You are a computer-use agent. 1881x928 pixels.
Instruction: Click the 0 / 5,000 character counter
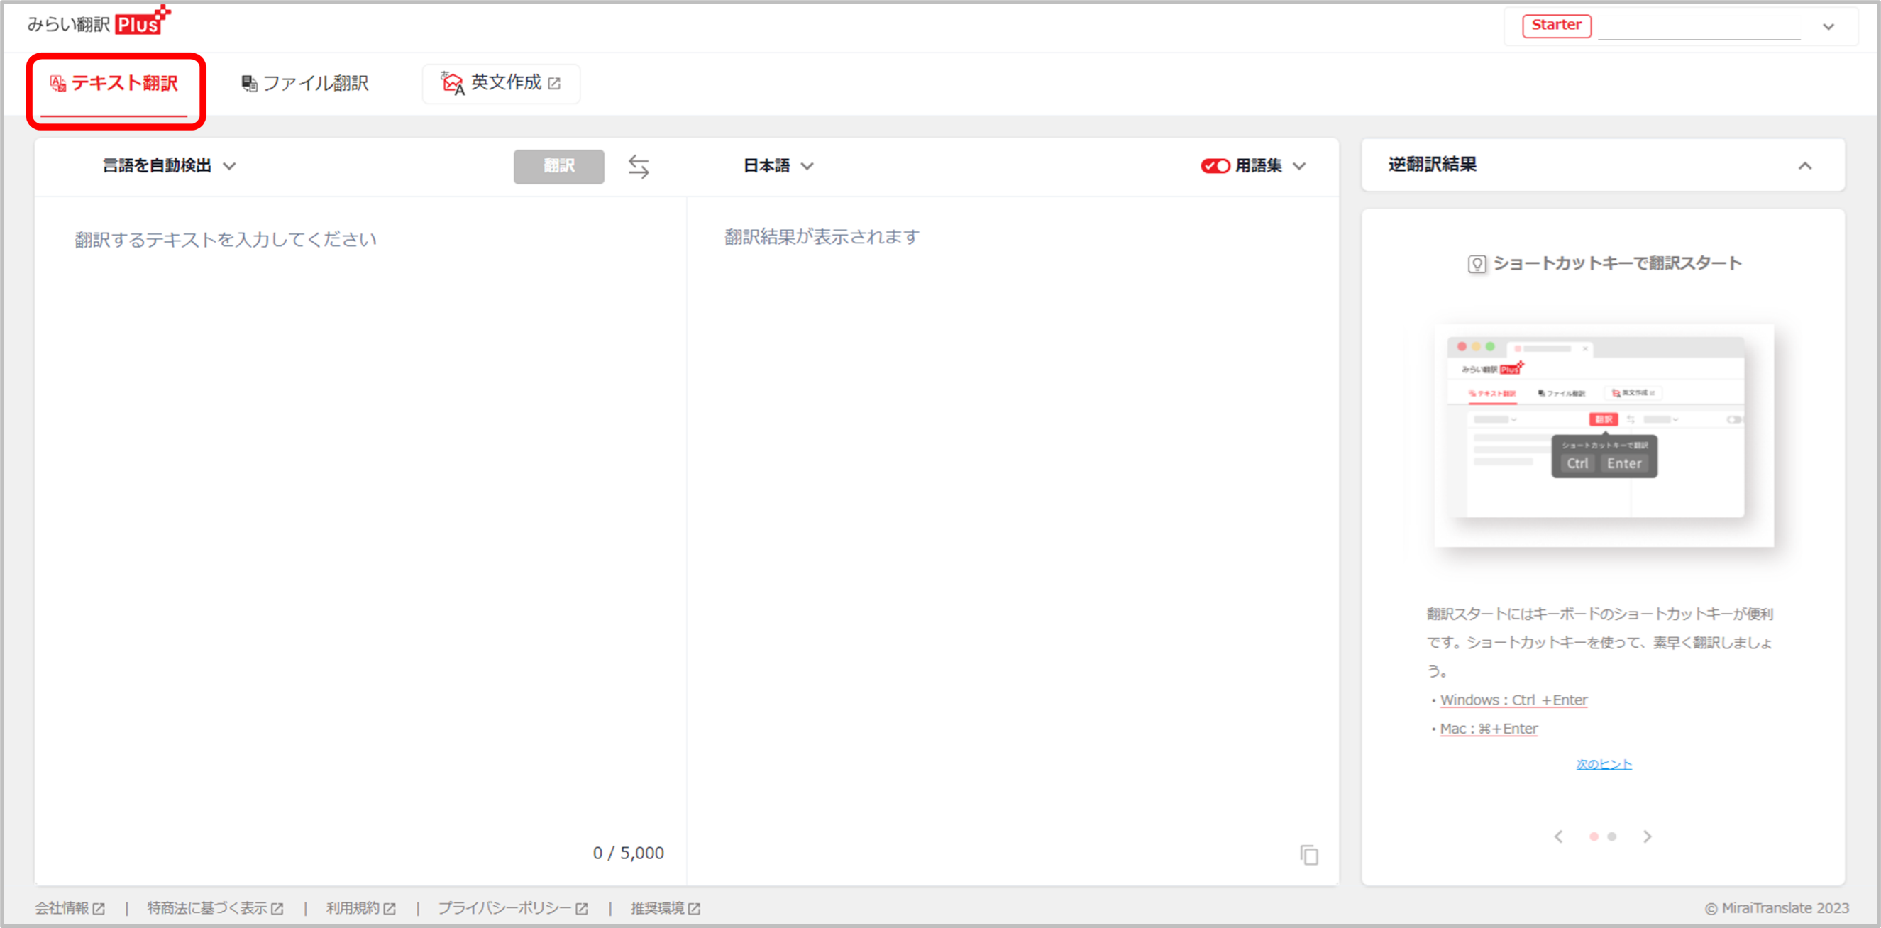pos(628,853)
